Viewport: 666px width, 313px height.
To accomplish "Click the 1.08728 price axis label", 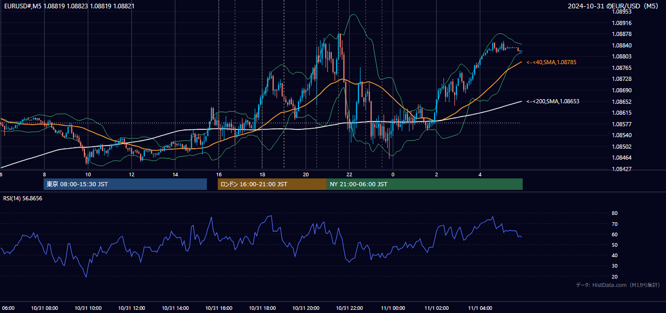I will click(622, 79).
